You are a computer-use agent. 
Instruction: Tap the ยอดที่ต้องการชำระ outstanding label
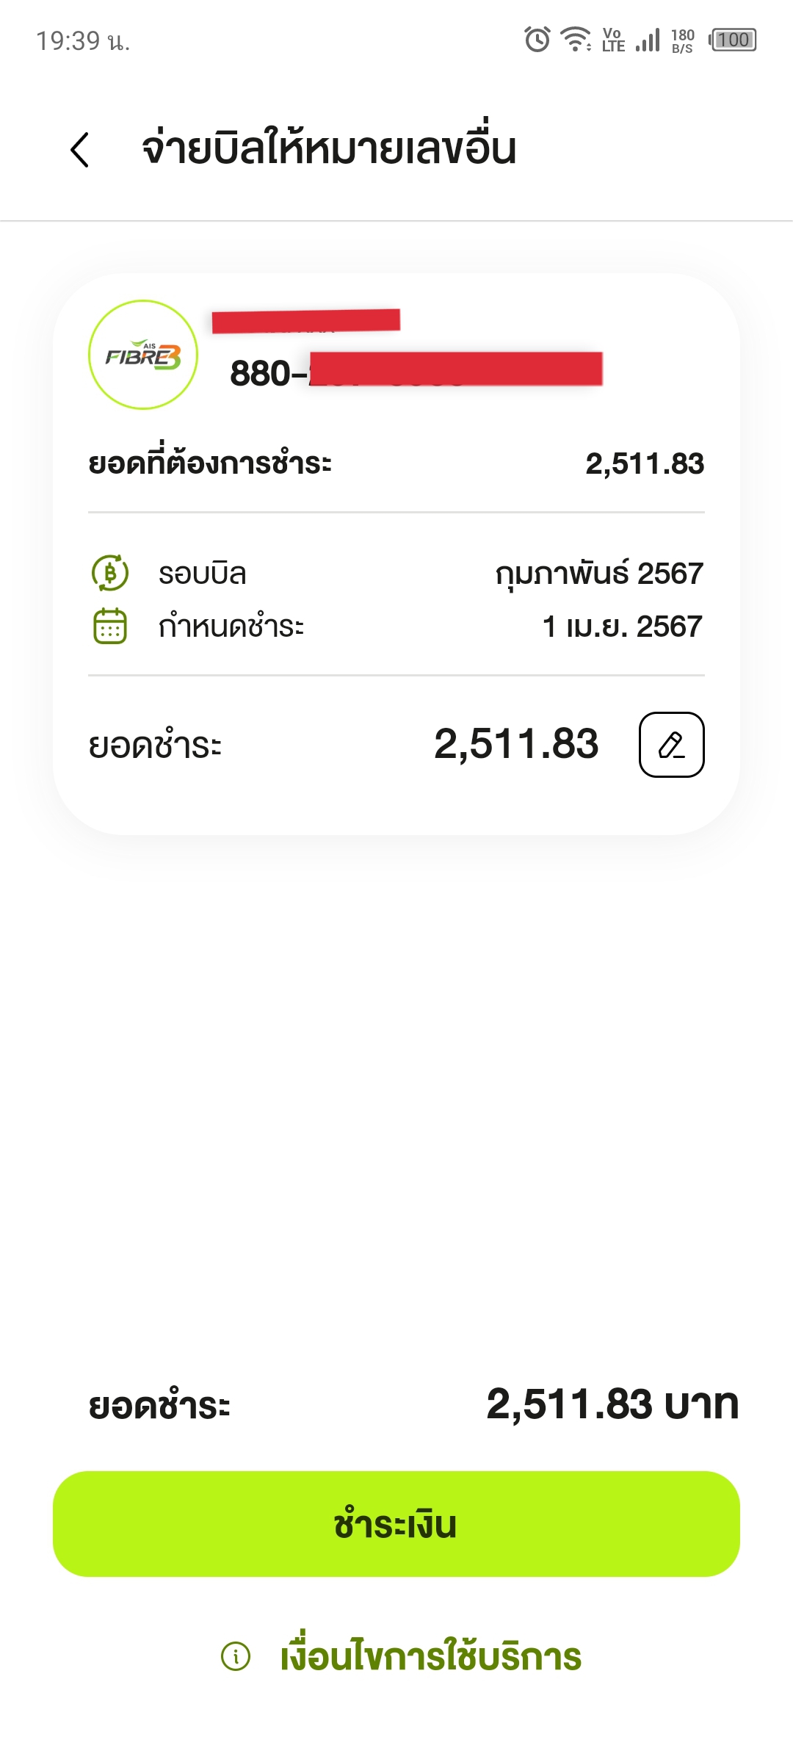[x=210, y=463]
